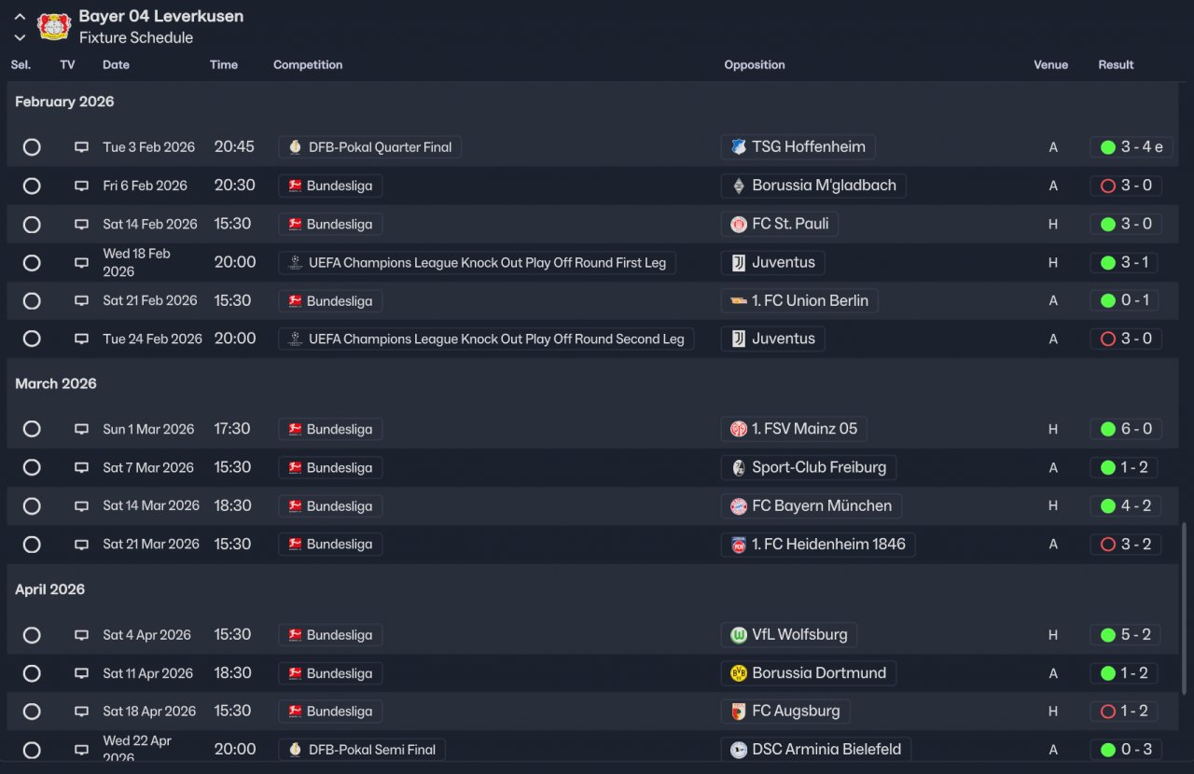The image size is (1194, 774).
Task: Click the TV icon for the Borussia M'gladbach fixture
Action: pos(82,186)
